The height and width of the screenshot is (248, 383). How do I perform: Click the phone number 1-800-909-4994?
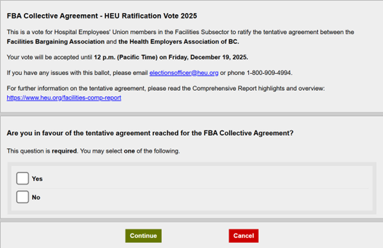coord(269,73)
